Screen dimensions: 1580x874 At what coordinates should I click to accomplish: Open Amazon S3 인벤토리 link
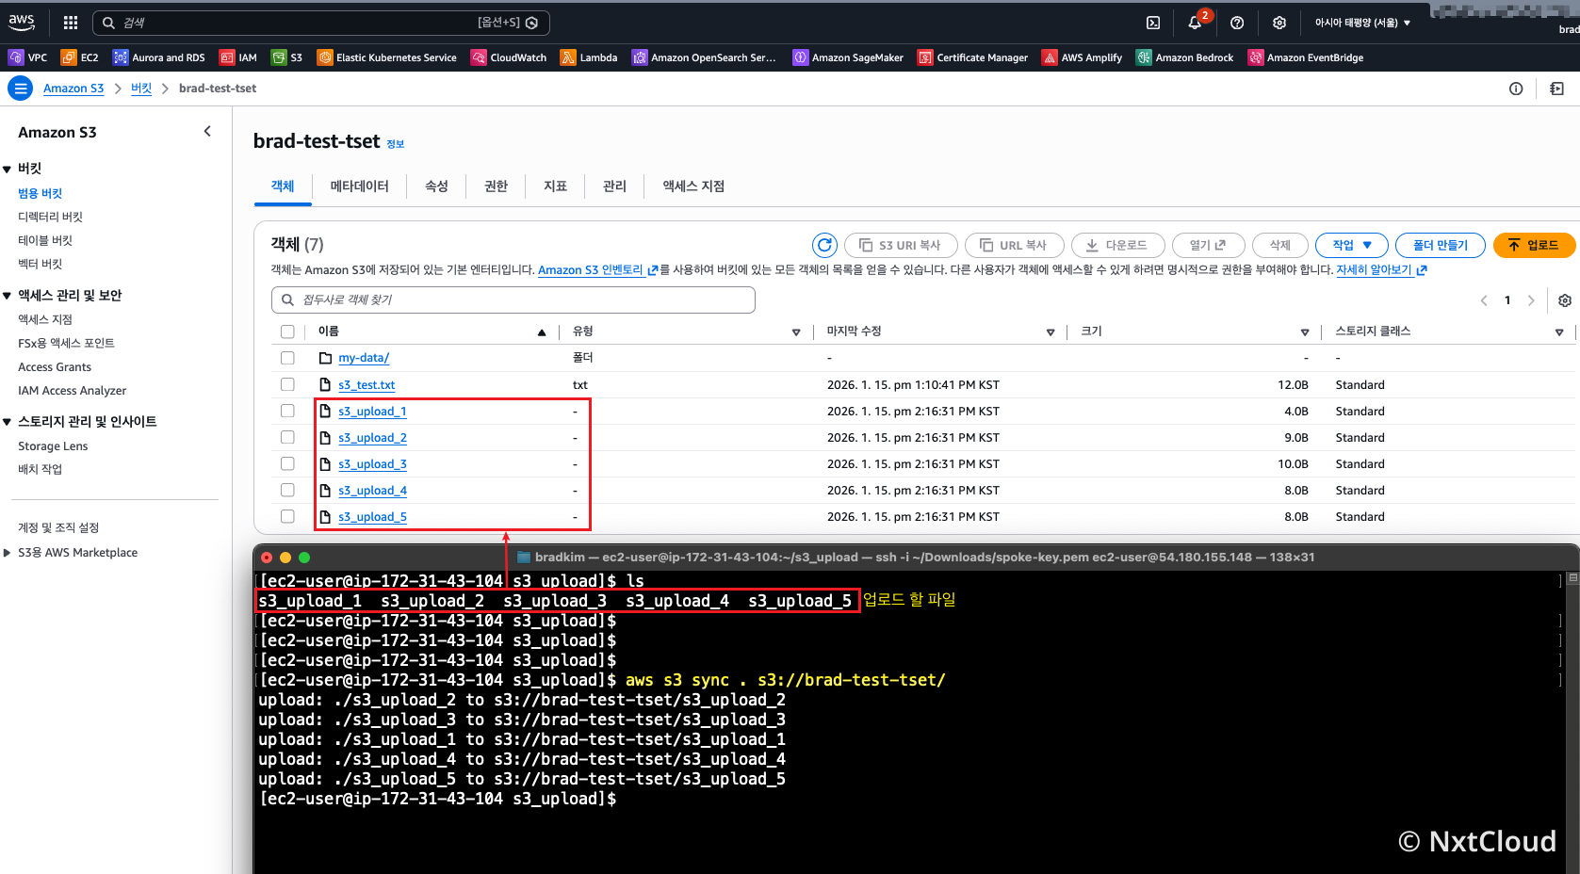[x=597, y=270]
